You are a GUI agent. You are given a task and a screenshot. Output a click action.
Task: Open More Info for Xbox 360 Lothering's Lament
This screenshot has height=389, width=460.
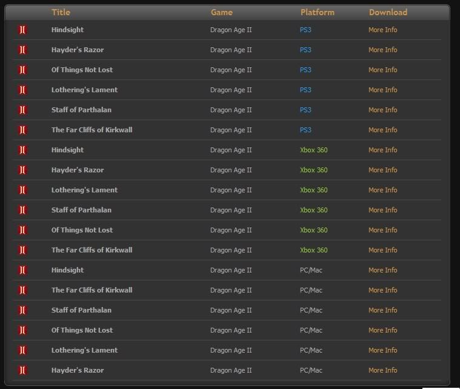click(x=383, y=190)
